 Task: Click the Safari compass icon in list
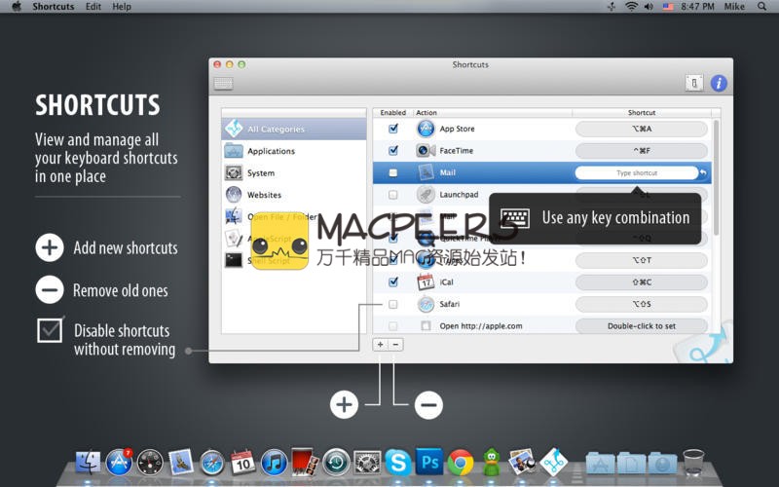coord(425,304)
